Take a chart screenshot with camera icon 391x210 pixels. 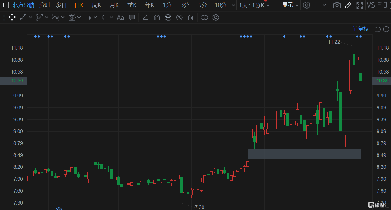tap(337, 5)
